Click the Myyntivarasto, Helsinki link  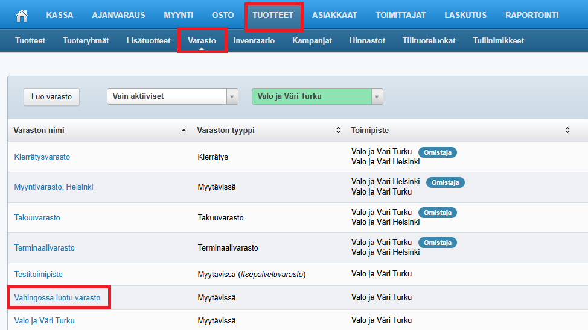coord(54,187)
